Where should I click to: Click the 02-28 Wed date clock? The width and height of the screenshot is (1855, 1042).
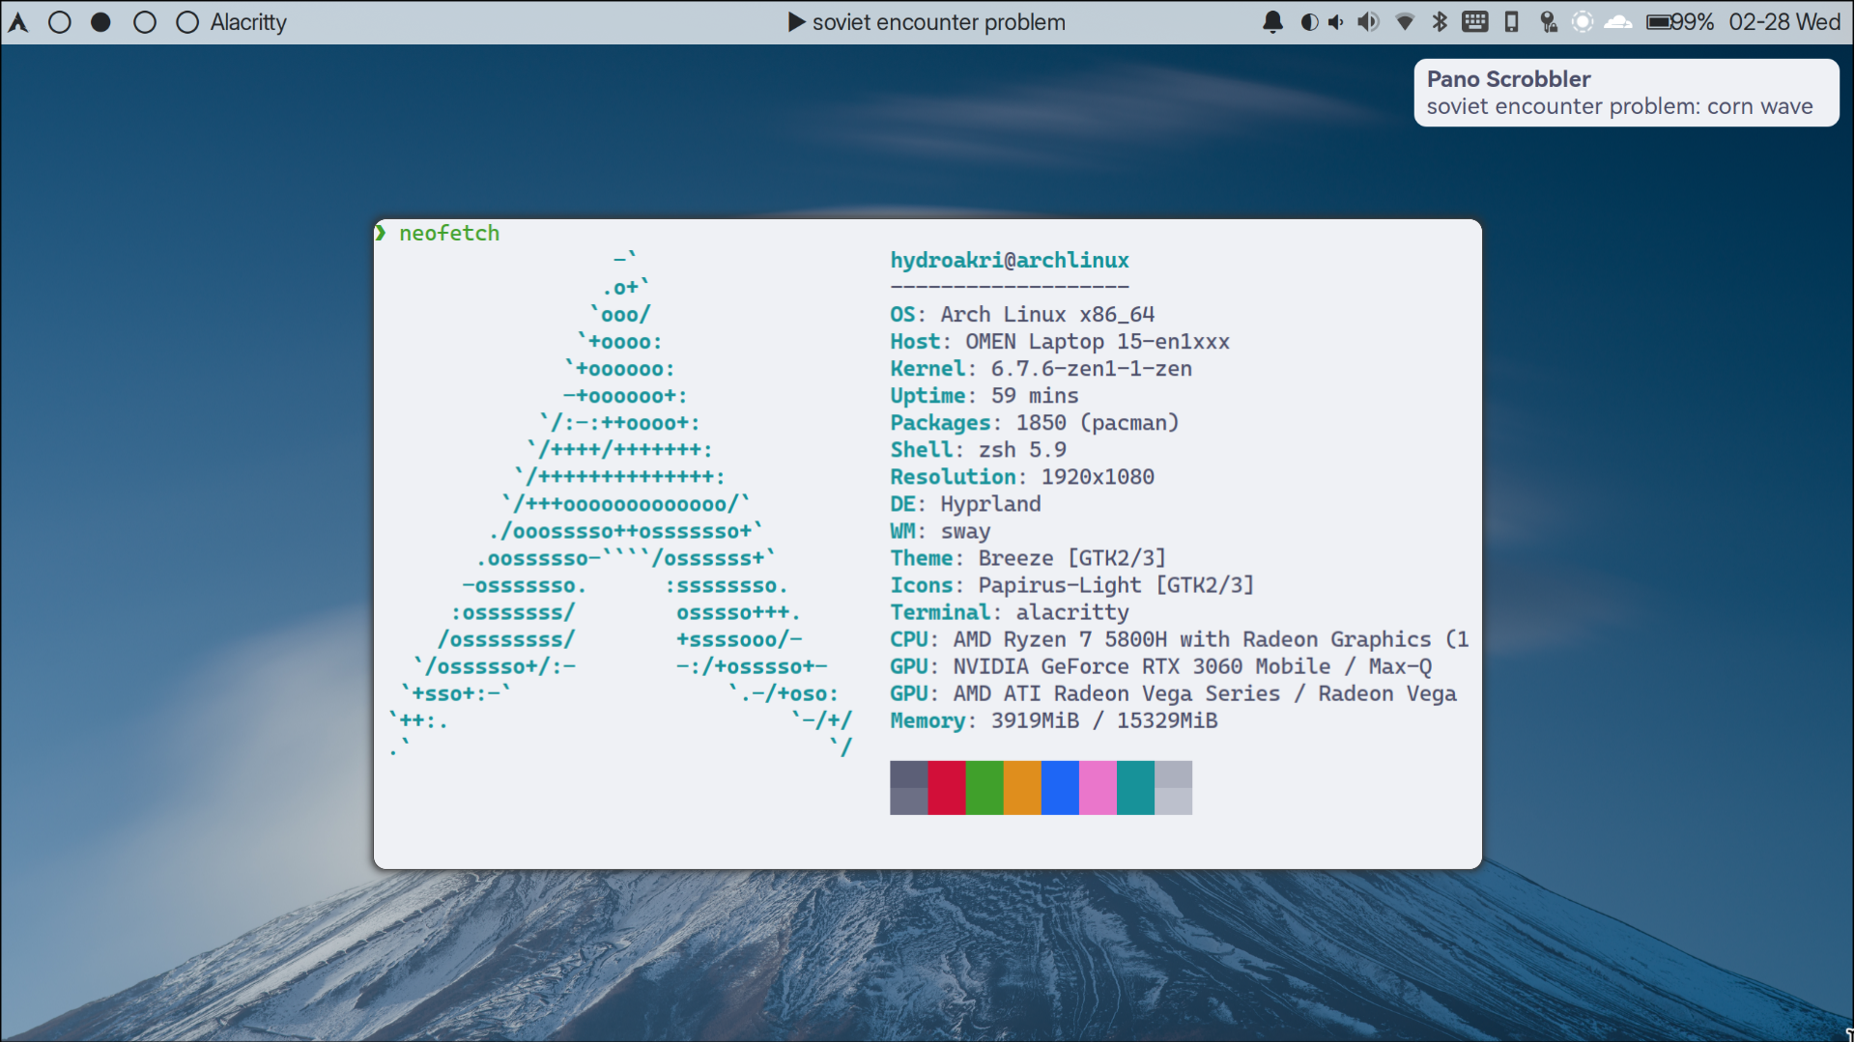coord(1784,22)
